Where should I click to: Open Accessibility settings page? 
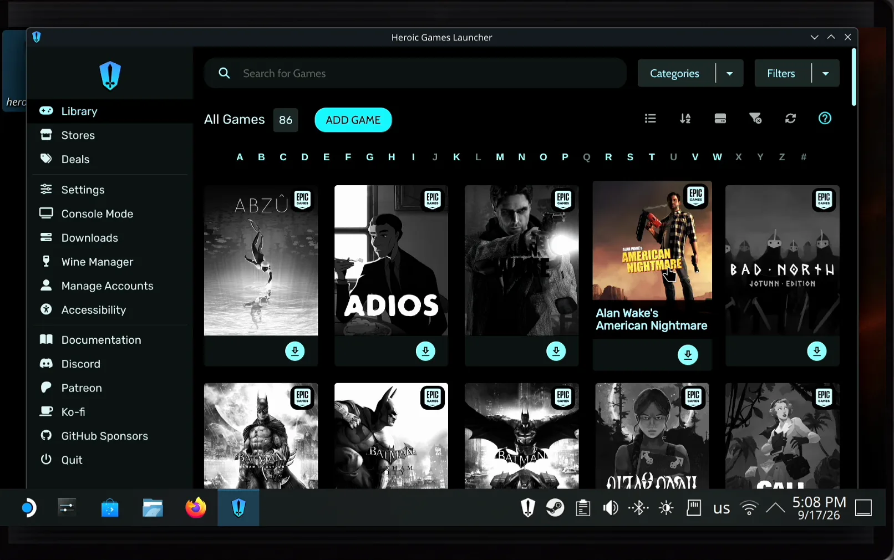pyautogui.click(x=110, y=310)
